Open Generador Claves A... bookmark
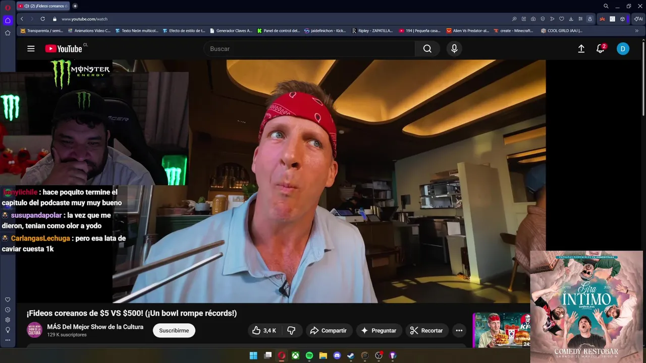 [x=231, y=31]
